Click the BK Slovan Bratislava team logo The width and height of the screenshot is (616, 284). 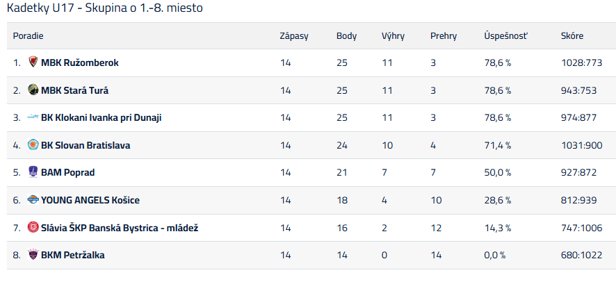33,145
